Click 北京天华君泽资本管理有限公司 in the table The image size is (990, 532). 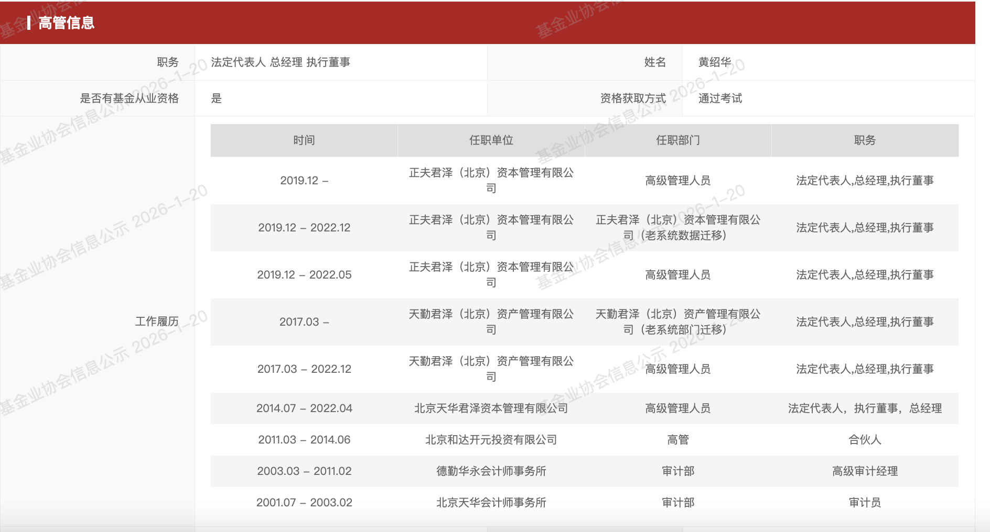pos(491,408)
